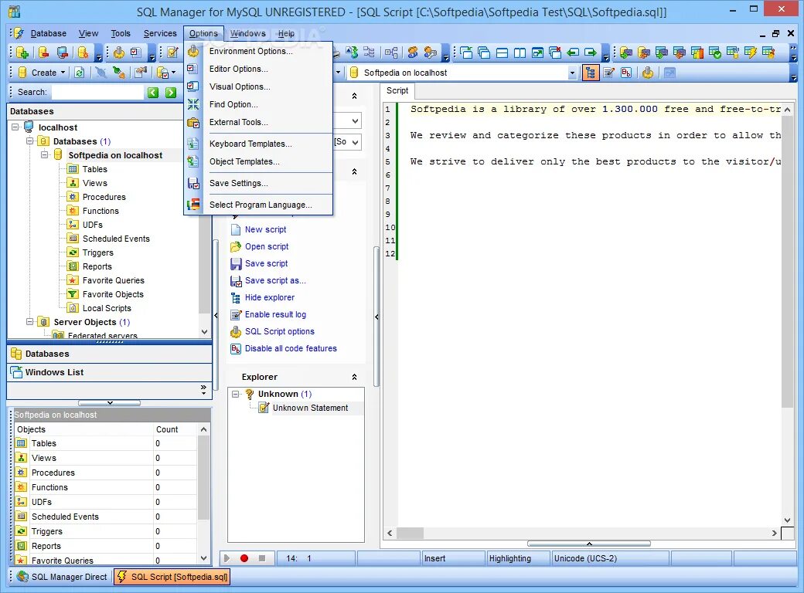Click the green Next Window right arrow icon
804x593 pixels.
[x=591, y=53]
